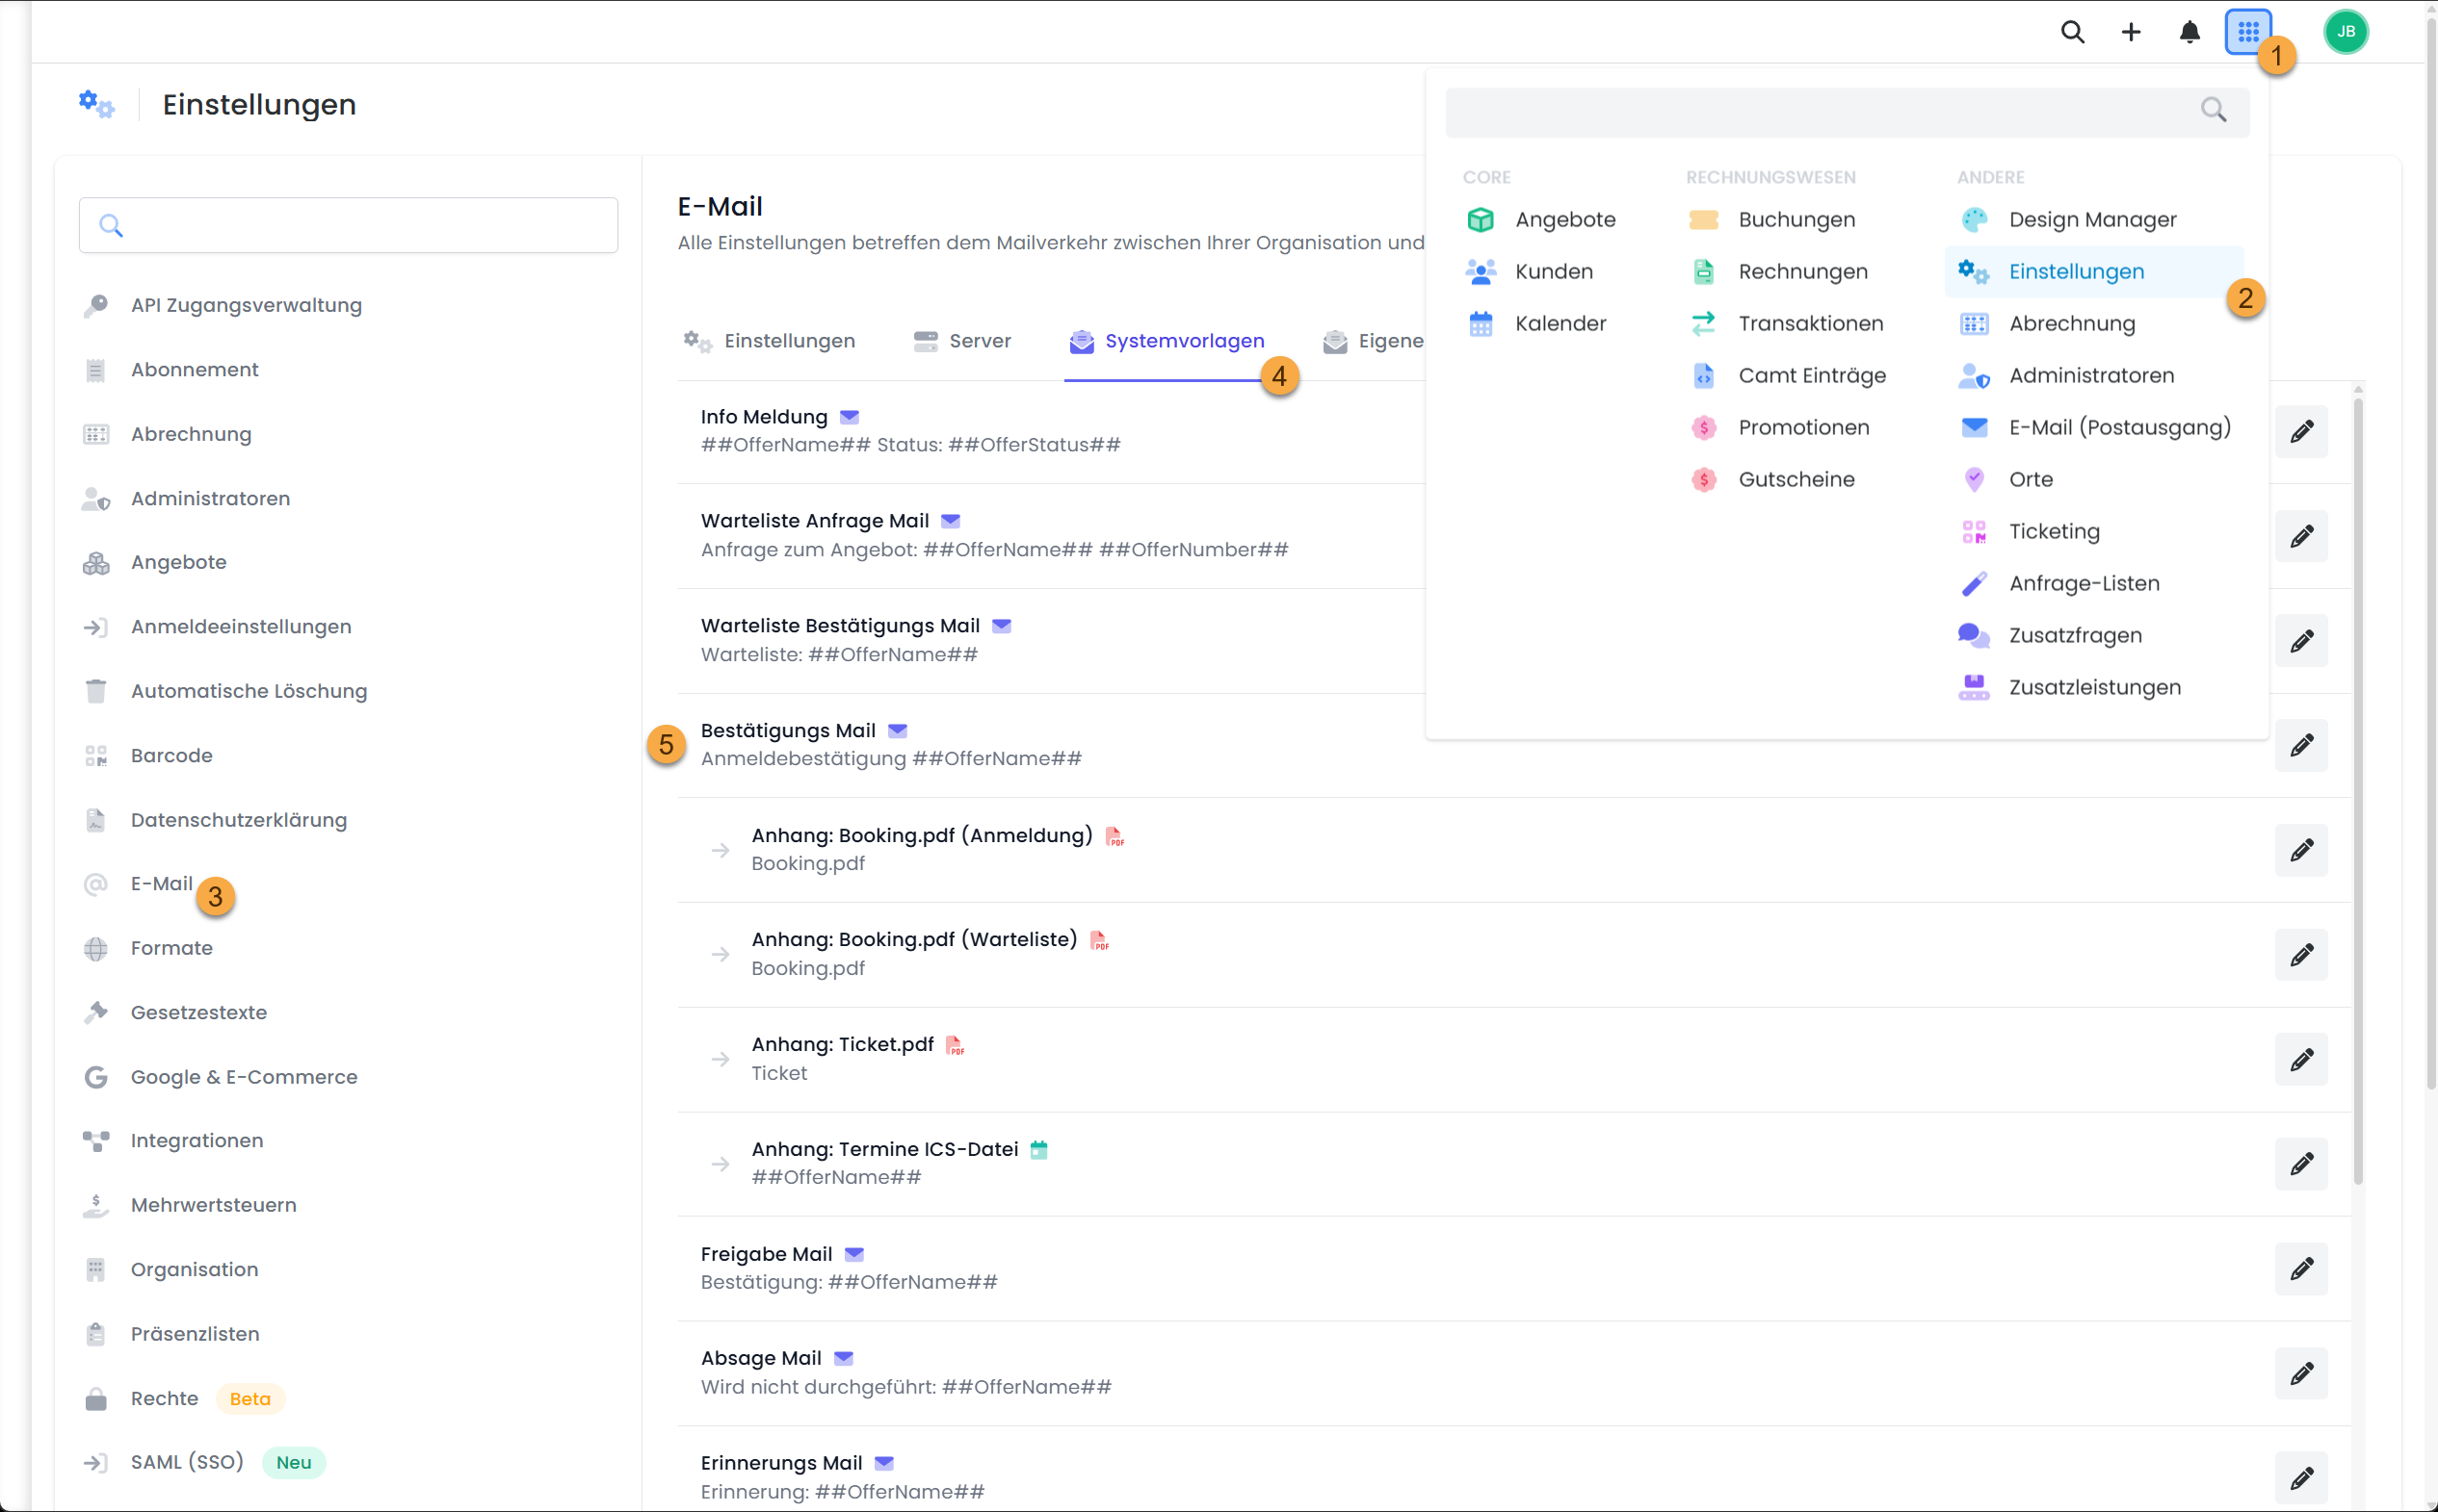
Task: Toggle the apps grid launcher icon
Action: 2247,32
